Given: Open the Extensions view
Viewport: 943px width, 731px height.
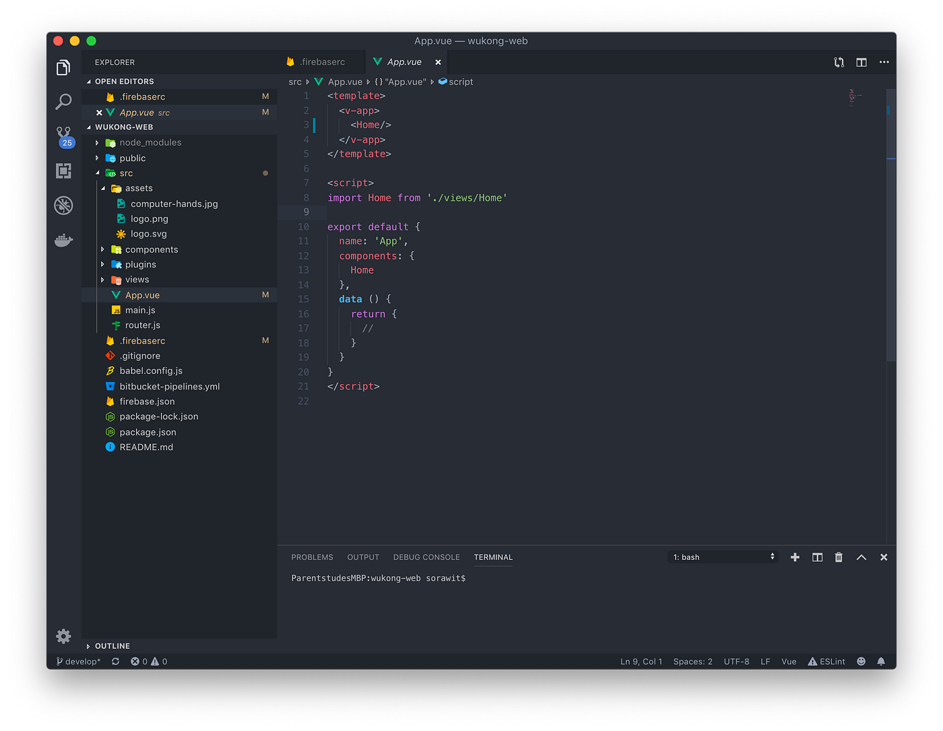Looking at the screenshot, I should 63,170.
